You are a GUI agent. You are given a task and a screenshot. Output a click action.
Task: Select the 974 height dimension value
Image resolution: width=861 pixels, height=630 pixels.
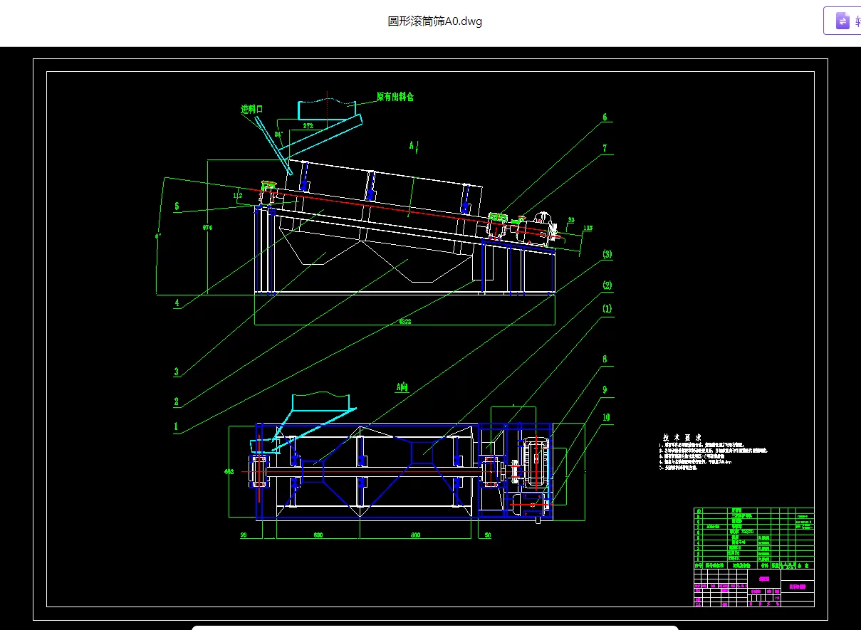[207, 228]
